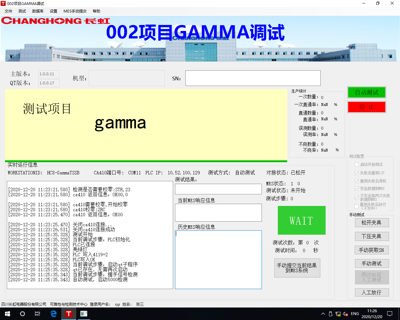
Task: Click the 下压夹具 button
Action: pos(372,236)
